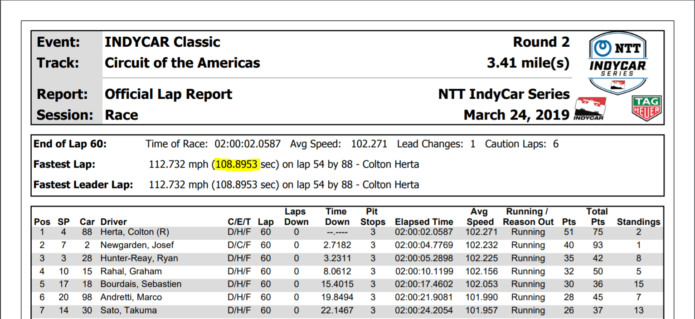Select the date "March 24, 2019"
Image resolution: width=695 pixels, height=319 pixels.
(x=516, y=115)
